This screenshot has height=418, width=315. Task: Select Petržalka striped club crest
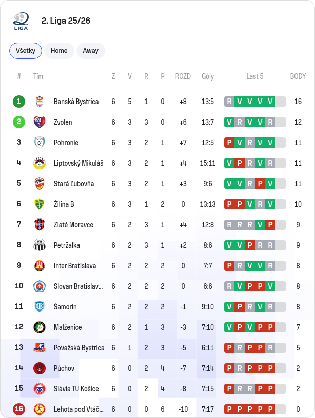click(40, 245)
